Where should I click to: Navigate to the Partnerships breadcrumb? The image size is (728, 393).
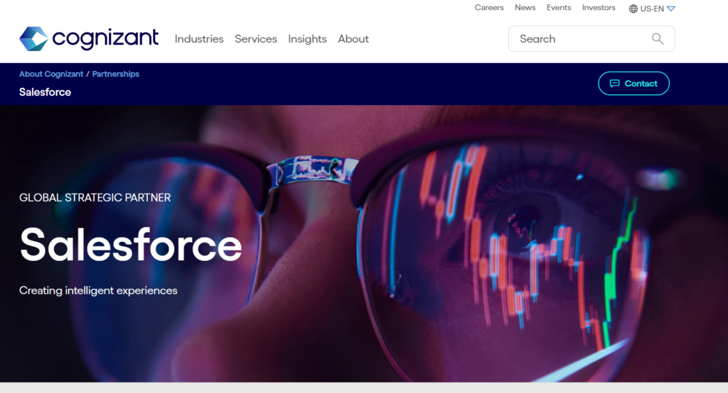point(116,74)
